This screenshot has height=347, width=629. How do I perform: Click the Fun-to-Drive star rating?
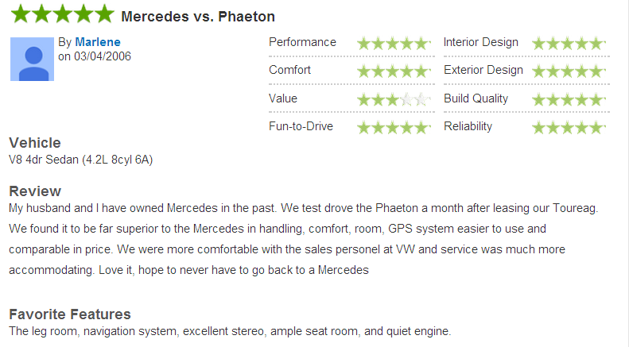(x=394, y=127)
